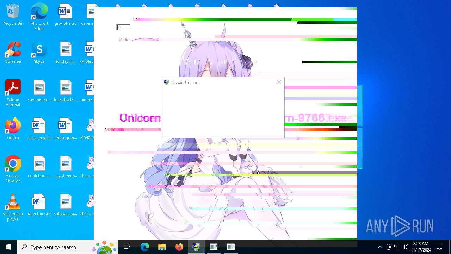Launch Firefox from the desktop
Screen dimensions: 451x254
click(x=13, y=129)
